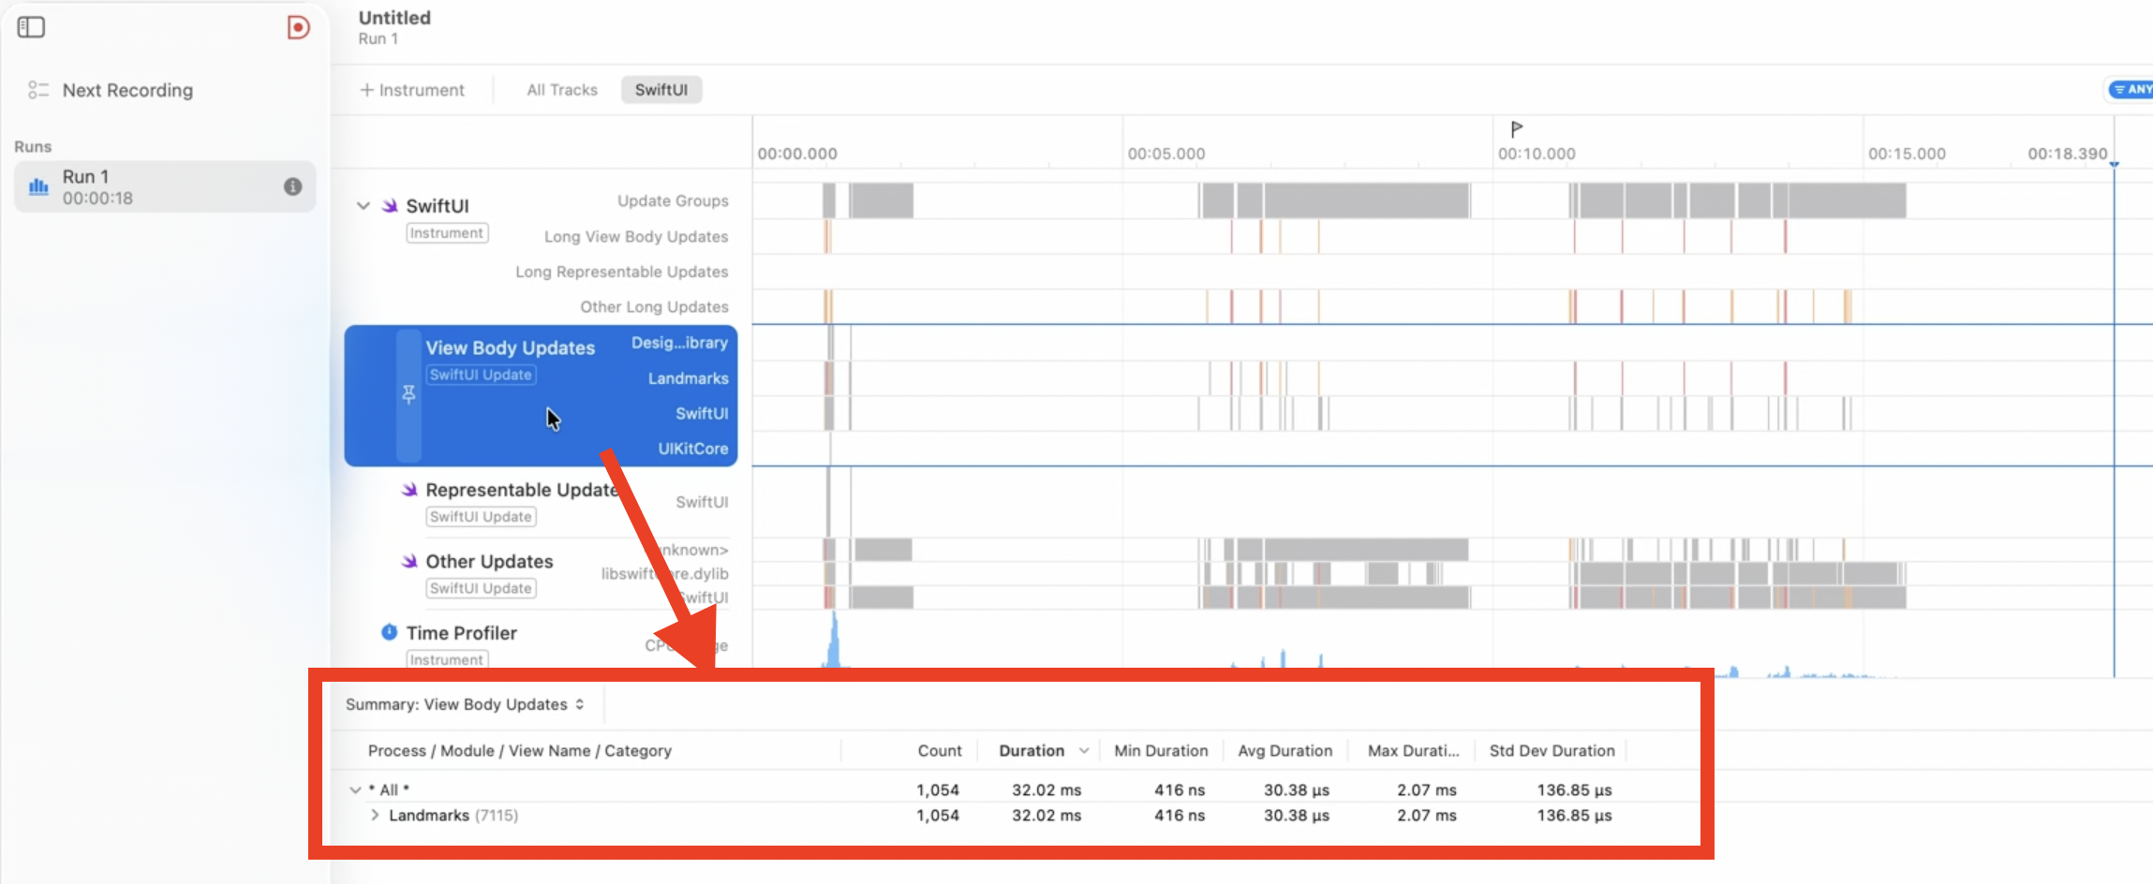Click the 1,054 count in All row
This screenshot has width=2153, height=884.
coord(938,790)
